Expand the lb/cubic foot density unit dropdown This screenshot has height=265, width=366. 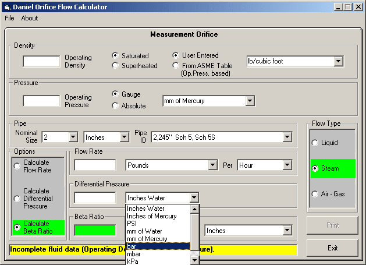point(338,61)
